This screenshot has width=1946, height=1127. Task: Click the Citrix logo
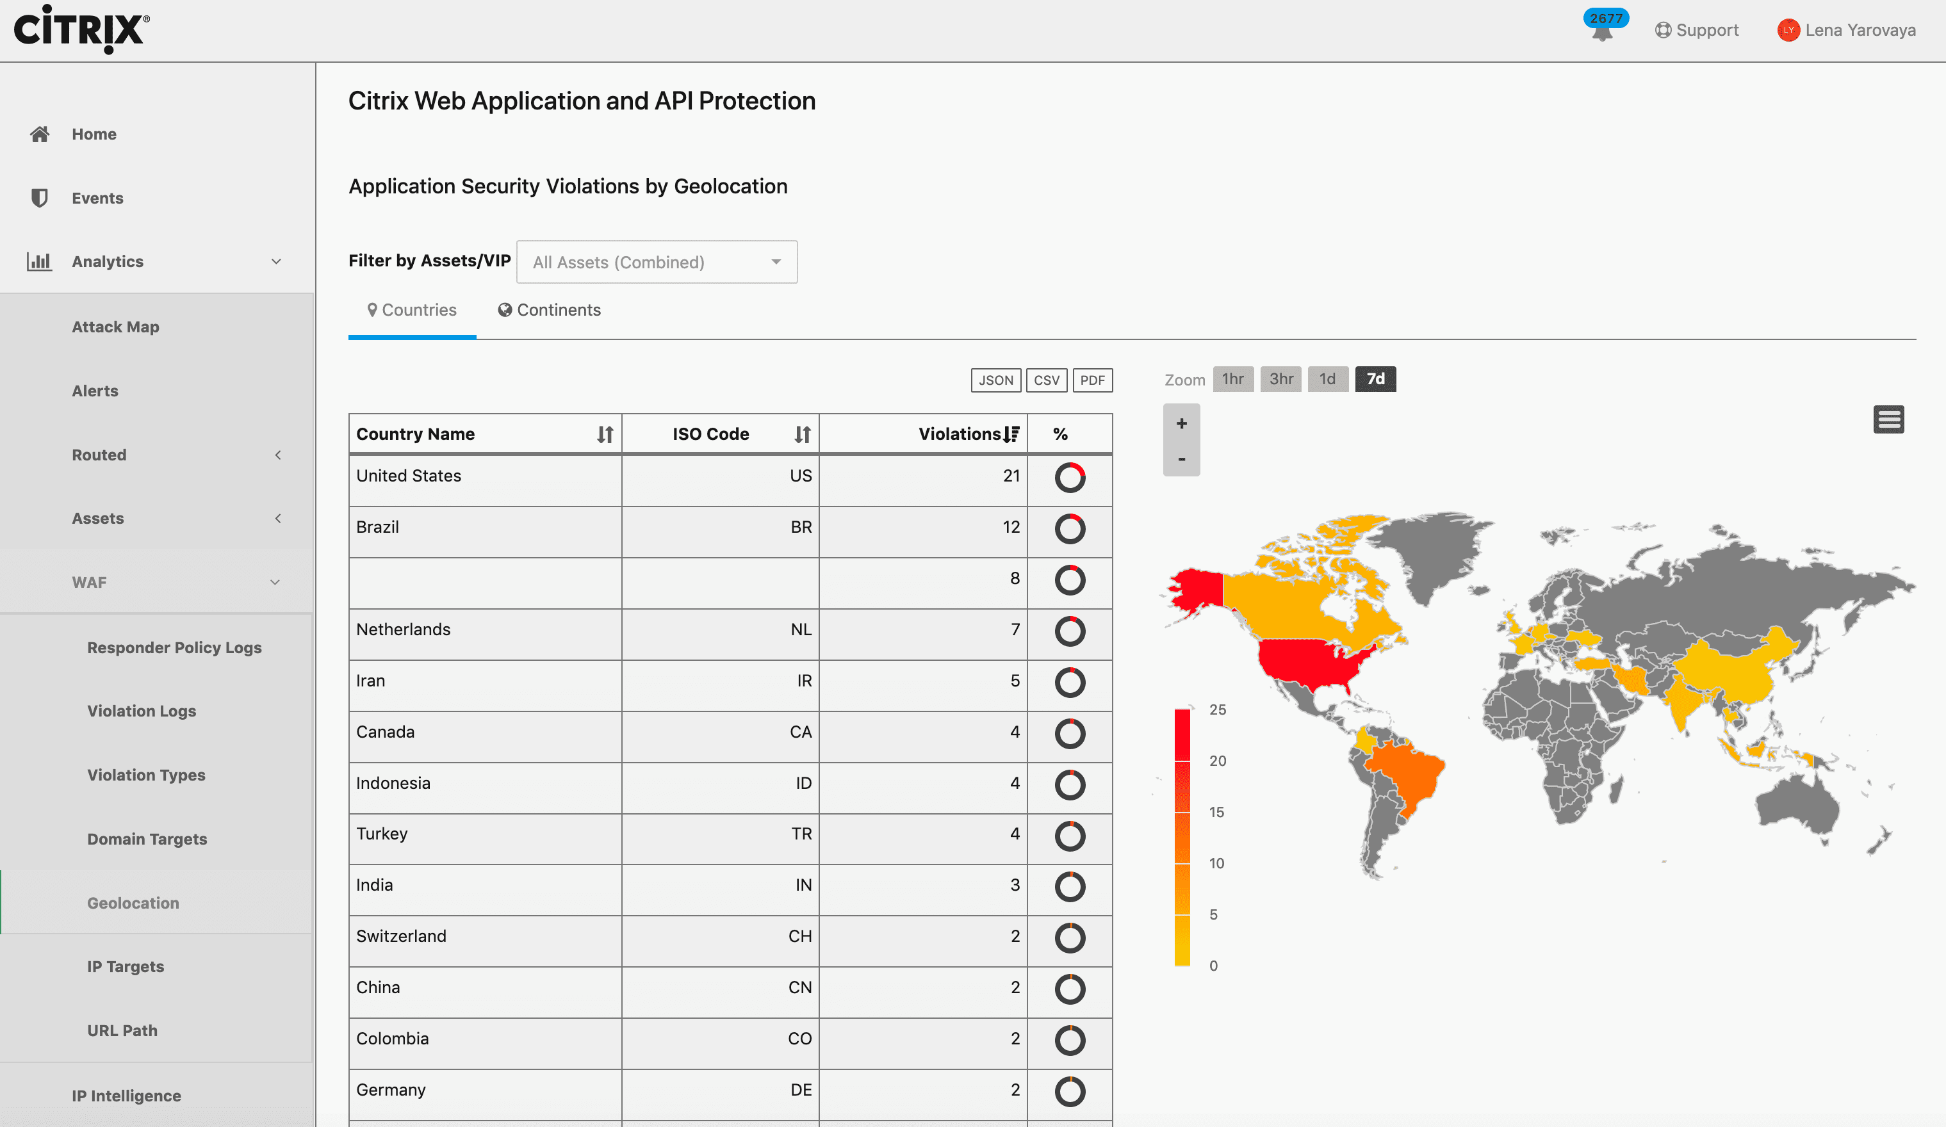click(82, 29)
